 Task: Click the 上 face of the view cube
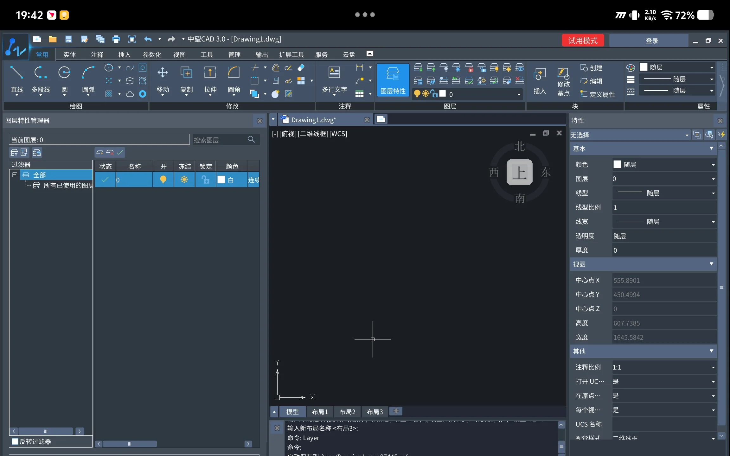(519, 172)
